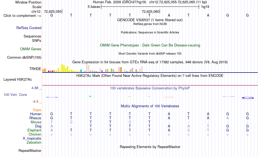Open the OMIM Genes track label
The image size is (258, 157).
click(30, 49)
